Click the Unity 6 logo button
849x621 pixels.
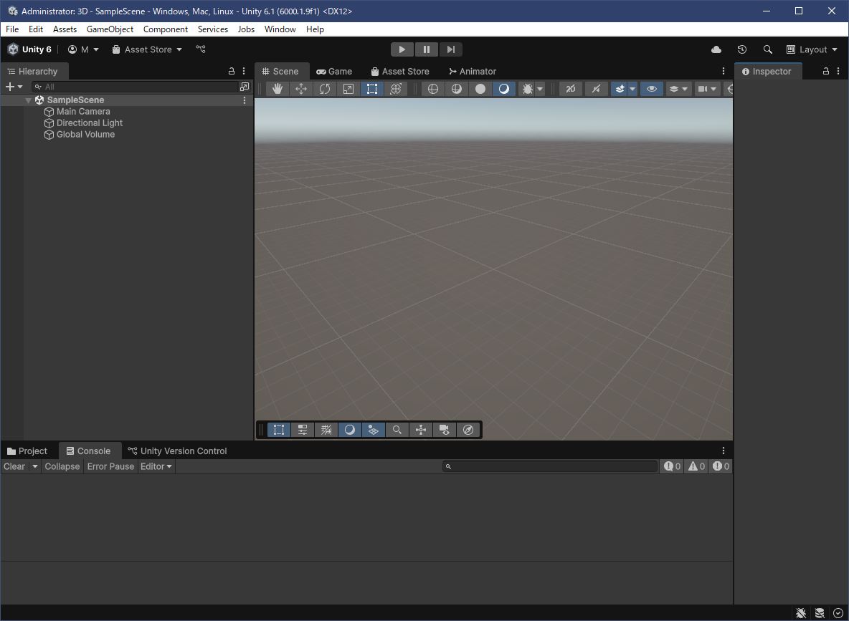[x=30, y=49]
